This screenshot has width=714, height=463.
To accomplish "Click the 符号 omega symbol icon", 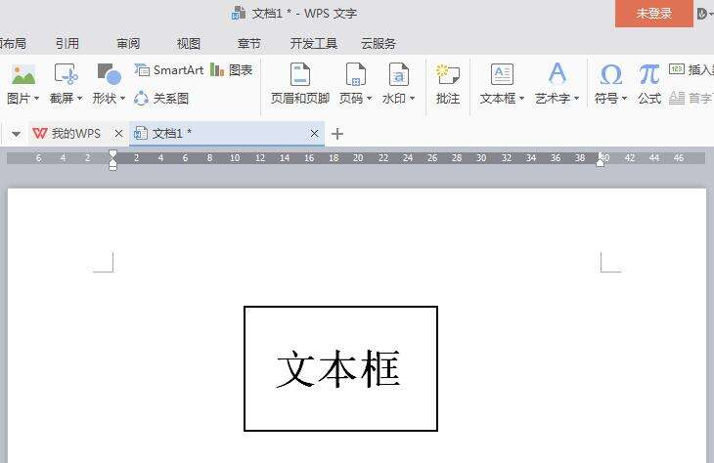I will [x=611, y=74].
